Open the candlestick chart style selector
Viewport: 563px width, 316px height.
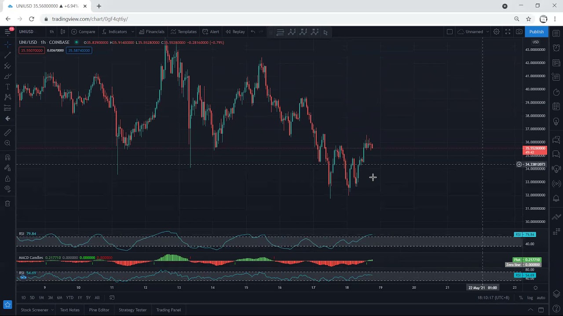[63, 32]
